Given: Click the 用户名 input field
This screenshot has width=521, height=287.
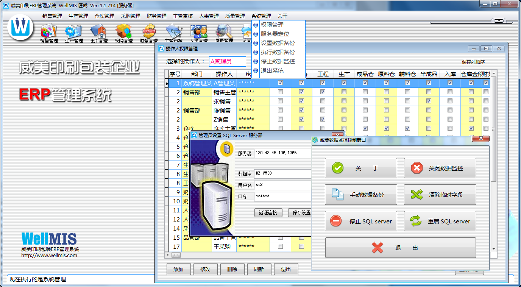Looking at the screenshot, I should (x=282, y=185).
